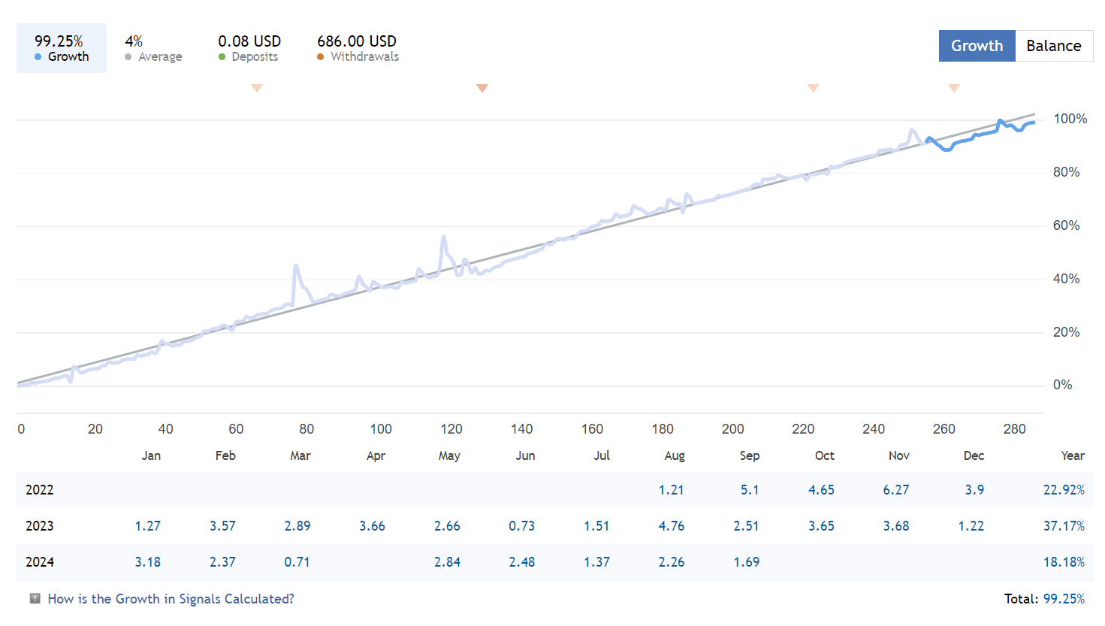Image resolution: width=1105 pixels, height=626 pixels.
Task: Toggle the 99.25% Growth series card
Action: coord(62,48)
